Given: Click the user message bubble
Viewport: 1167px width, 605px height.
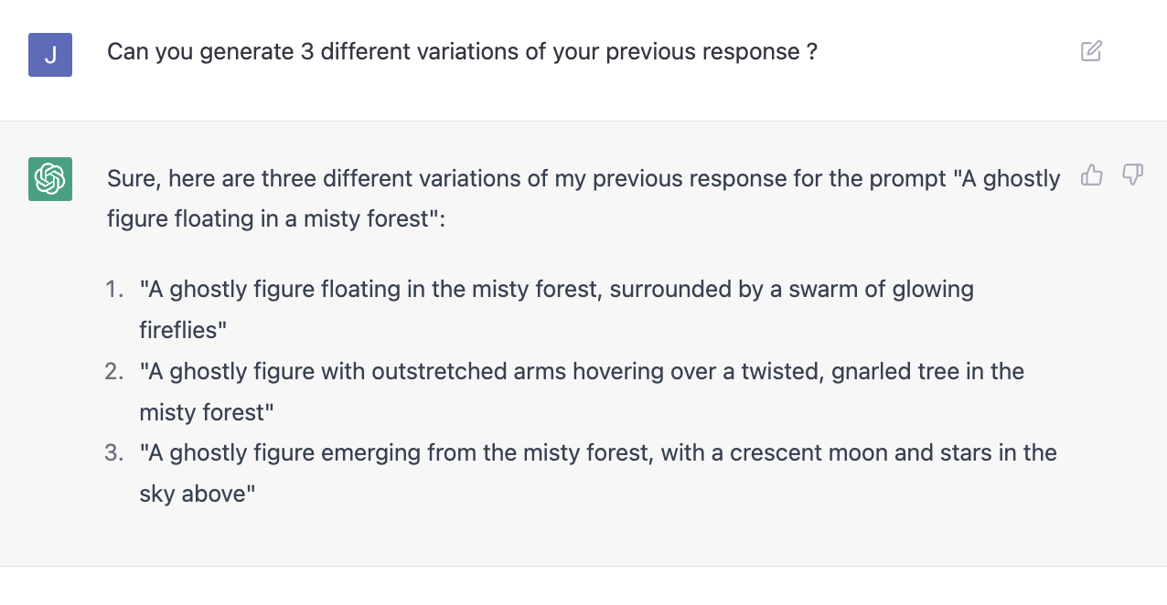Looking at the screenshot, I should tap(461, 52).
